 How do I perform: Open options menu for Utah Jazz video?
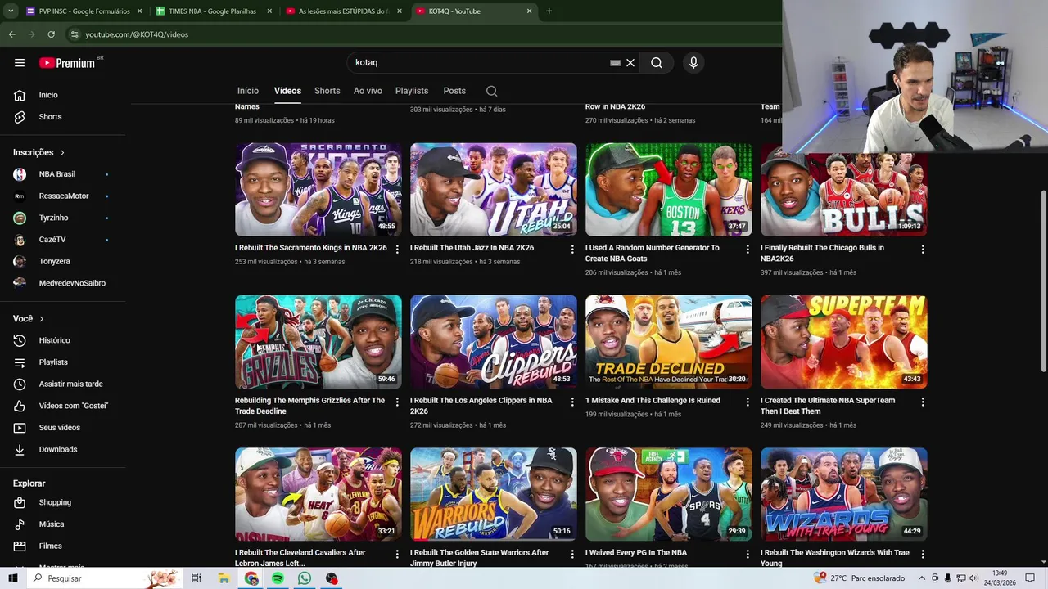(572, 249)
